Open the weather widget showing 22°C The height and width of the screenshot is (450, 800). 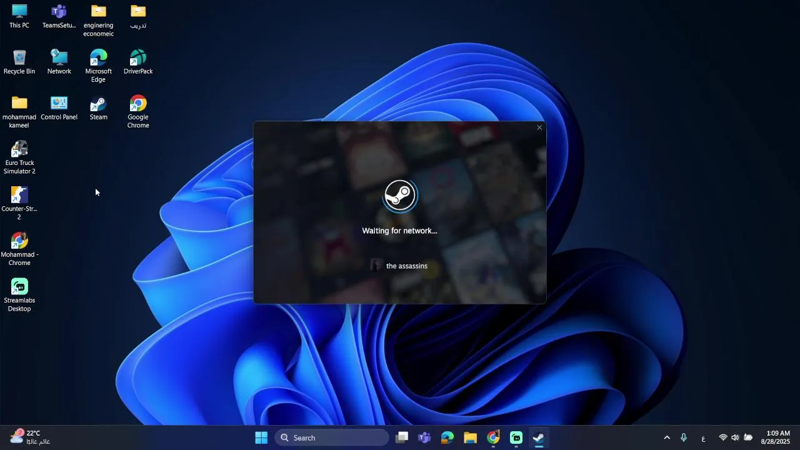pyautogui.click(x=30, y=437)
